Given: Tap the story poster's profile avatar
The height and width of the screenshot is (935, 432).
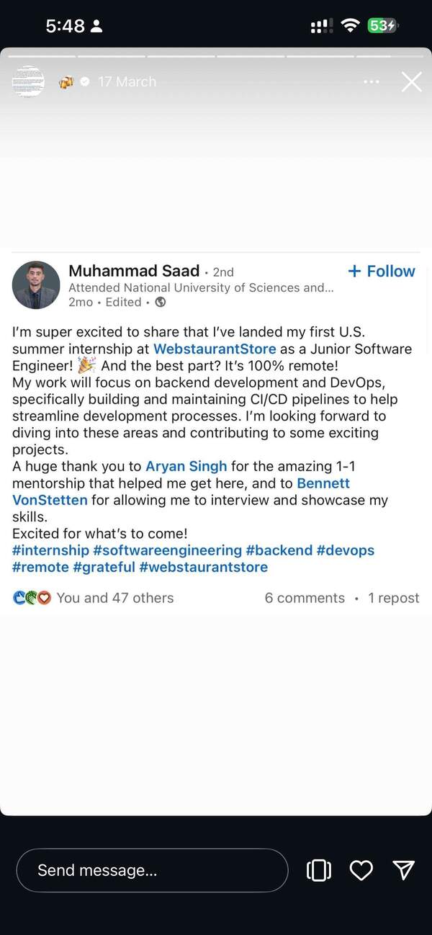Looking at the screenshot, I should [28, 81].
